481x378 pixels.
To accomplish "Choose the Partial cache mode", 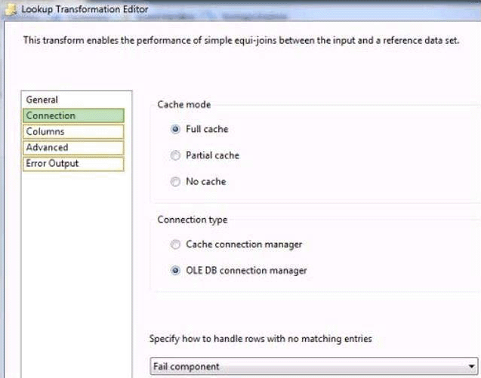I will [176, 155].
